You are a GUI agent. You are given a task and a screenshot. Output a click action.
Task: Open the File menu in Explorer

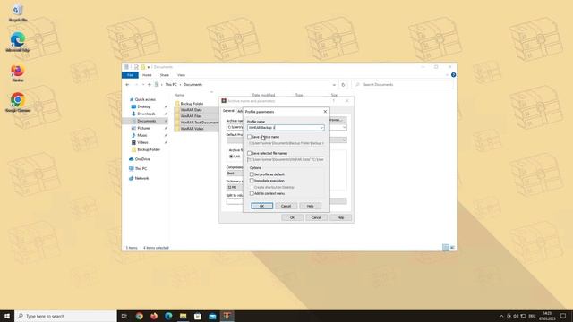coord(130,75)
